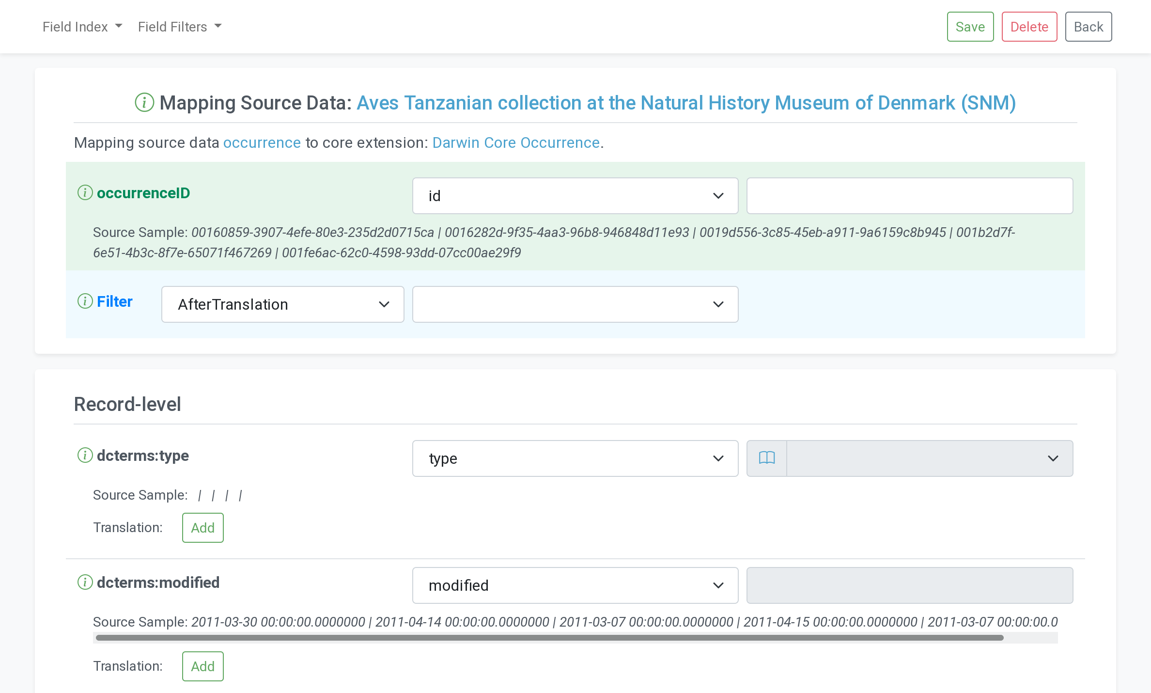Click the occurrenceID constant value input field

point(909,196)
